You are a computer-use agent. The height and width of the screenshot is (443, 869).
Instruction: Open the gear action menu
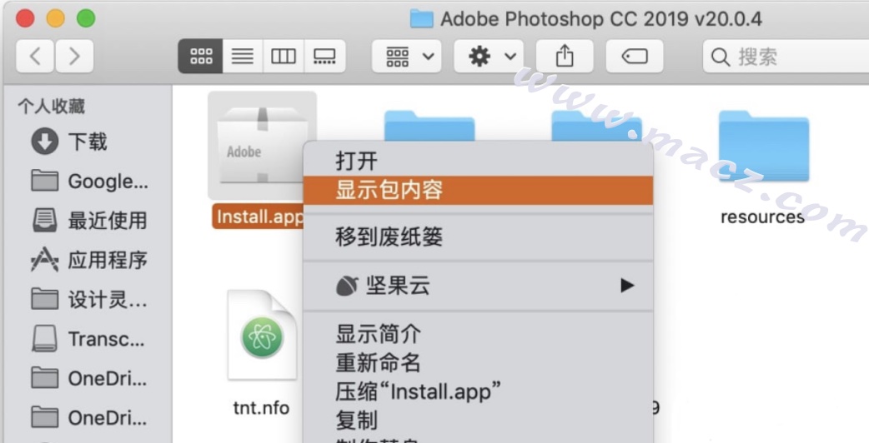[489, 56]
